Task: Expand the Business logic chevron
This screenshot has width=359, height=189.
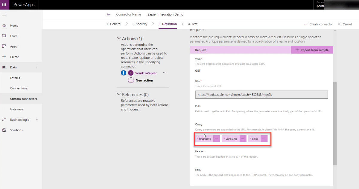Action: tap(37, 120)
